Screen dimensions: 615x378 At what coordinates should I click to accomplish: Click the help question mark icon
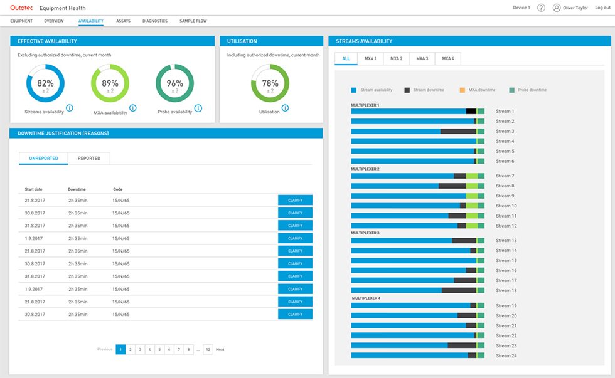pos(541,8)
